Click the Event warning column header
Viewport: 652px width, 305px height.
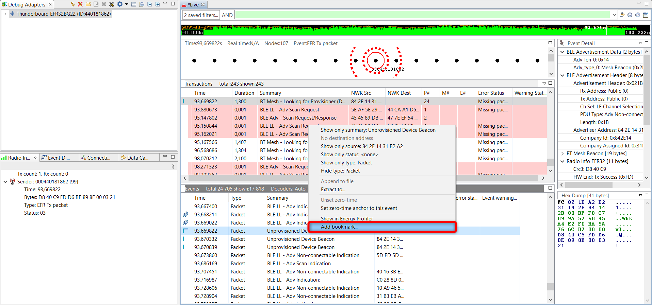pos(500,198)
